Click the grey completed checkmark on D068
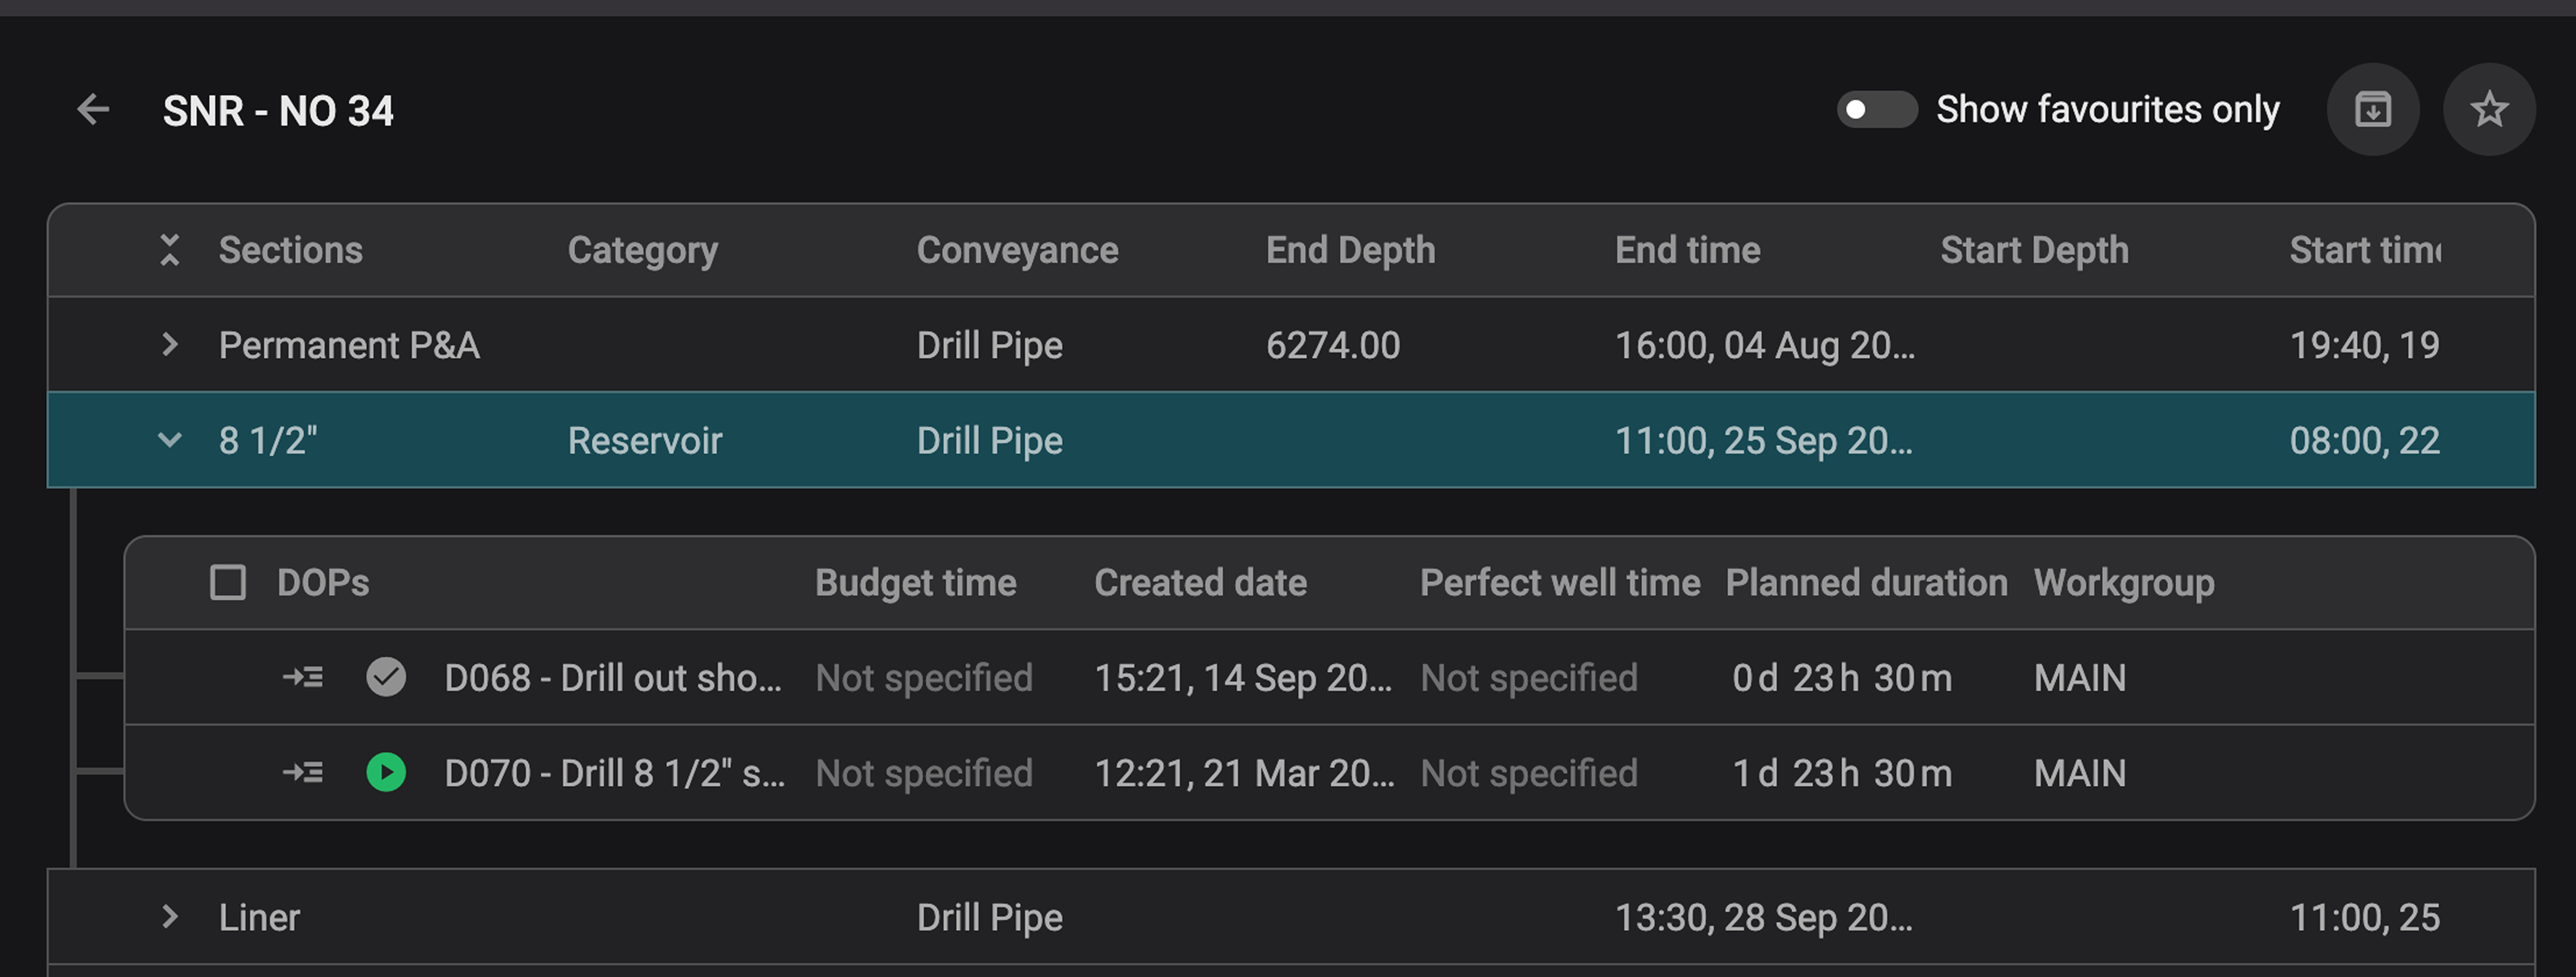Image resolution: width=2576 pixels, height=977 pixels. [x=386, y=678]
